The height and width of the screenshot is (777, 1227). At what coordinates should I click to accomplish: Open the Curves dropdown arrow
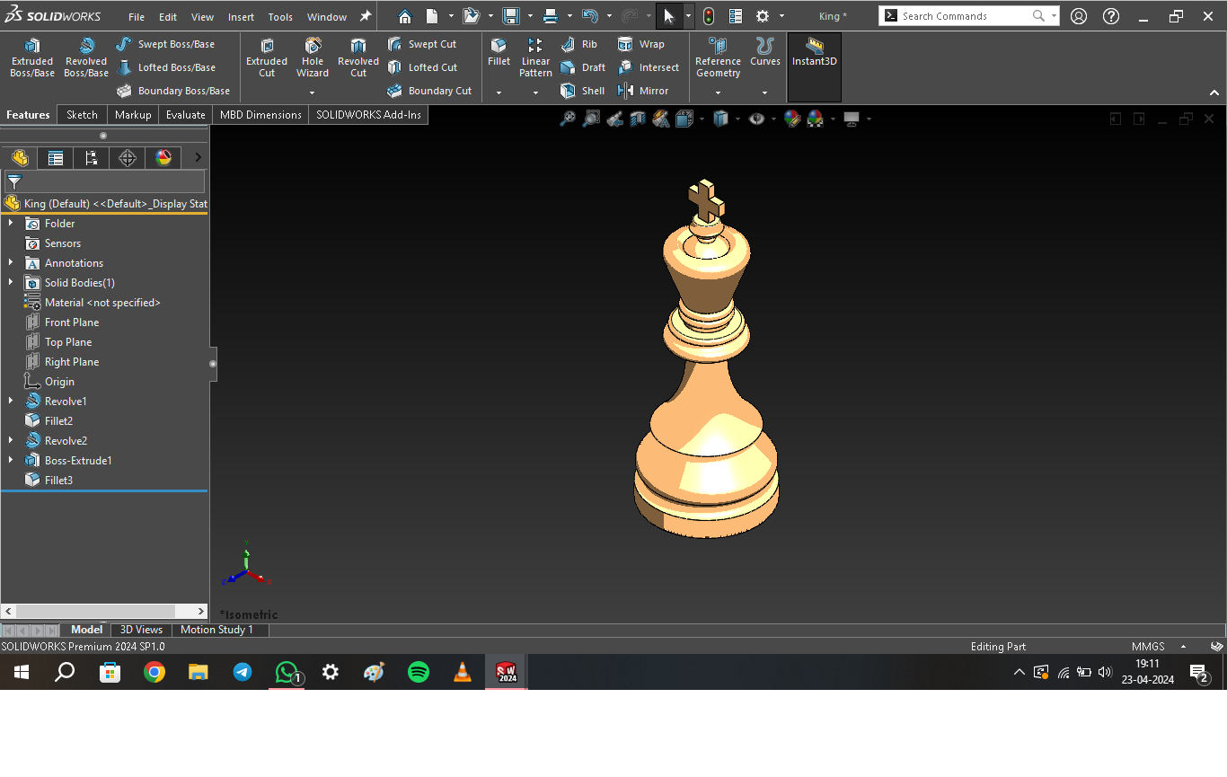point(765,93)
